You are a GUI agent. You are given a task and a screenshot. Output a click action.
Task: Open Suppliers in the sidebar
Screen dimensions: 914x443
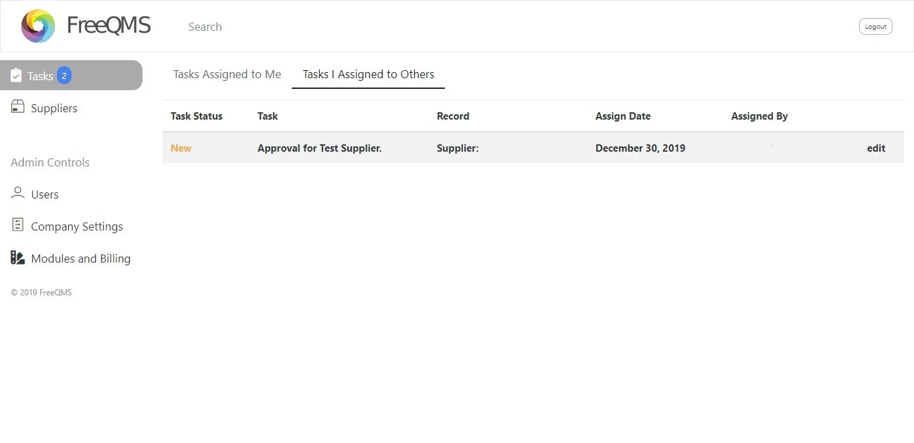click(54, 108)
